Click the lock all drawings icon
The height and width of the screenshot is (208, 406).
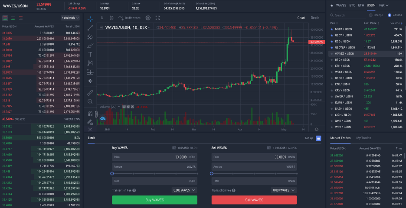[90, 122]
